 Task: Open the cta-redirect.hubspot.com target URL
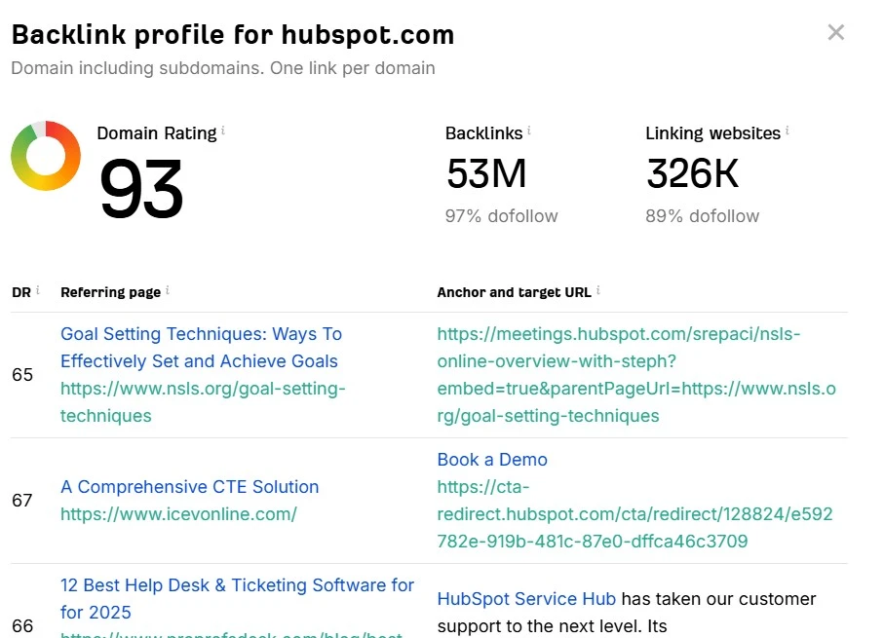pos(634,514)
